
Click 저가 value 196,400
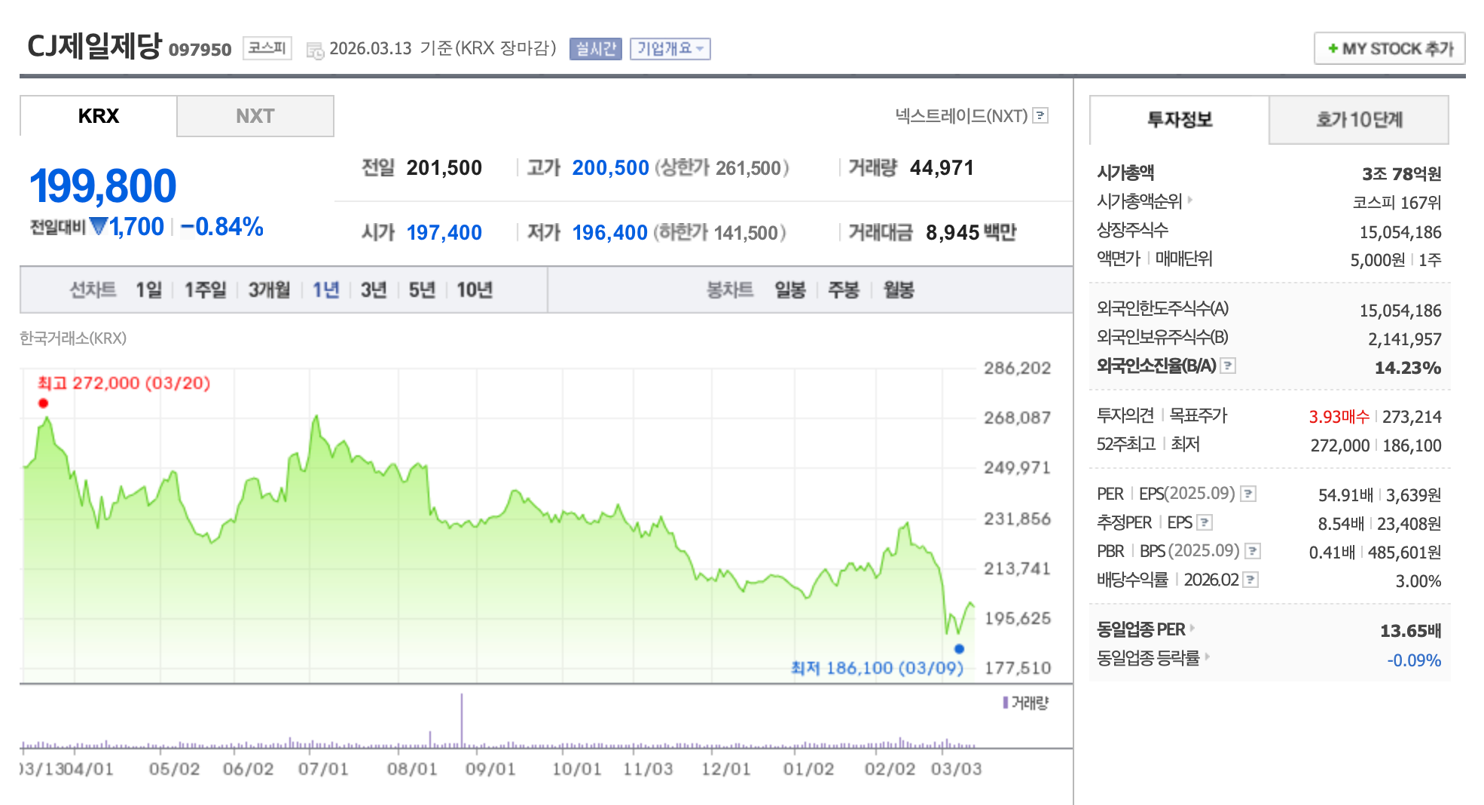click(609, 232)
